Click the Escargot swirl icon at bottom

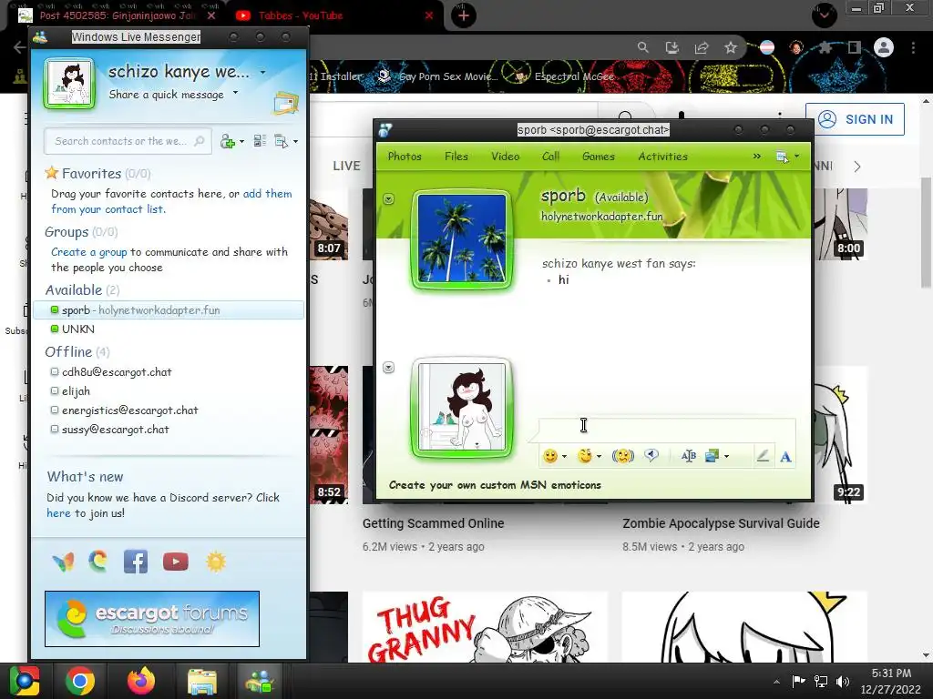(98, 561)
